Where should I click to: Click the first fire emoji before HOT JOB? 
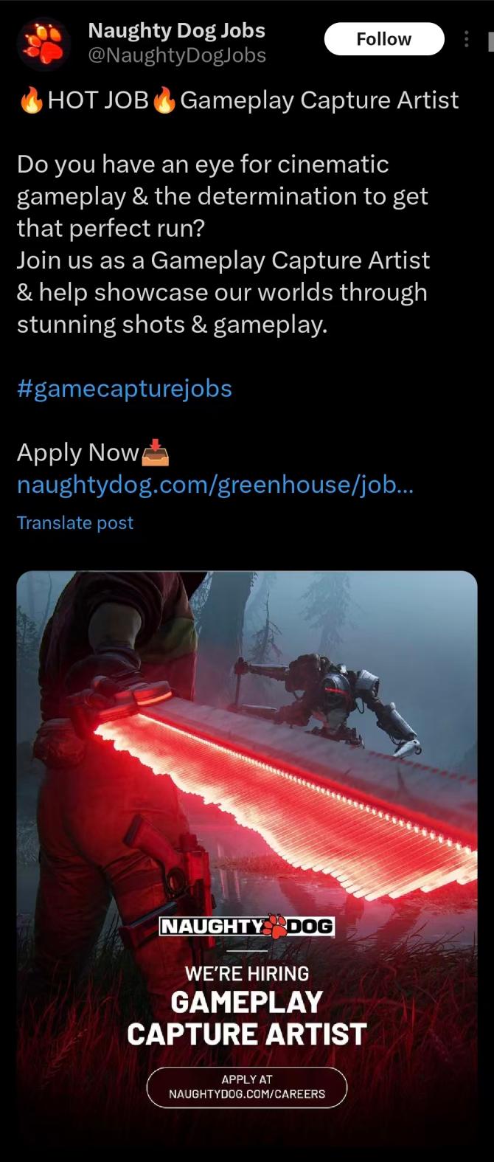click(31, 100)
